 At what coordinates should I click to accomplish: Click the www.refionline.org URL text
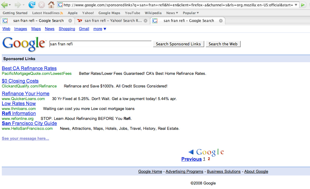coord(17,119)
